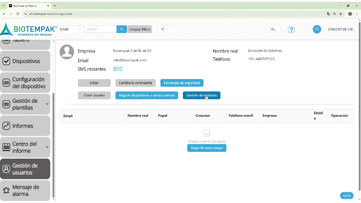Click the blue search magnifier button
The height and width of the screenshot is (203, 361).
[x=121, y=29]
